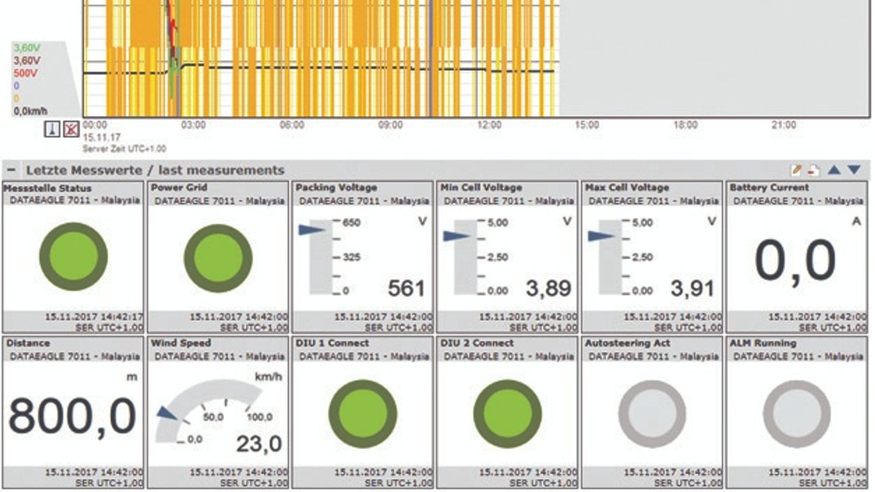Click the Autosteering Act widget title
The width and height of the screenshot is (875, 492).
tap(628, 343)
